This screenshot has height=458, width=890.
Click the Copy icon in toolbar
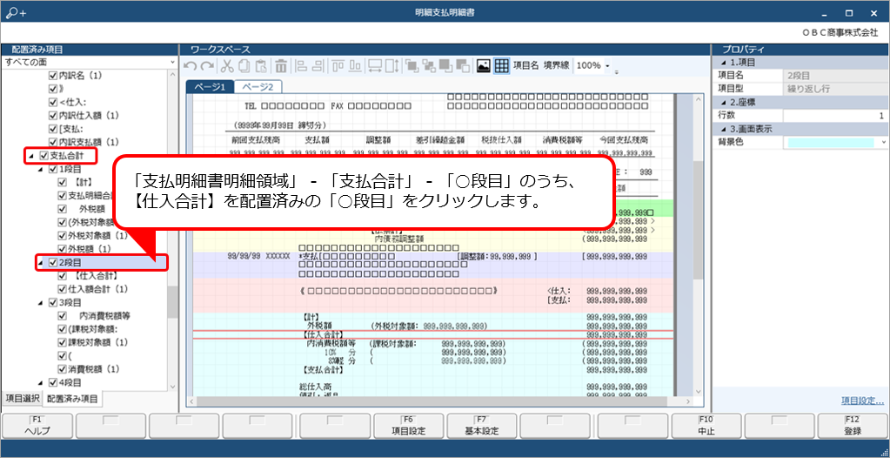click(x=244, y=66)
